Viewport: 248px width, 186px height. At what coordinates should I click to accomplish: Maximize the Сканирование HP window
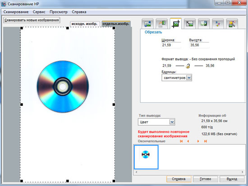point(228,3)
